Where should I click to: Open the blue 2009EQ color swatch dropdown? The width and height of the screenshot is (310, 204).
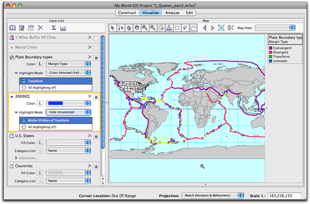pos(68,103)
